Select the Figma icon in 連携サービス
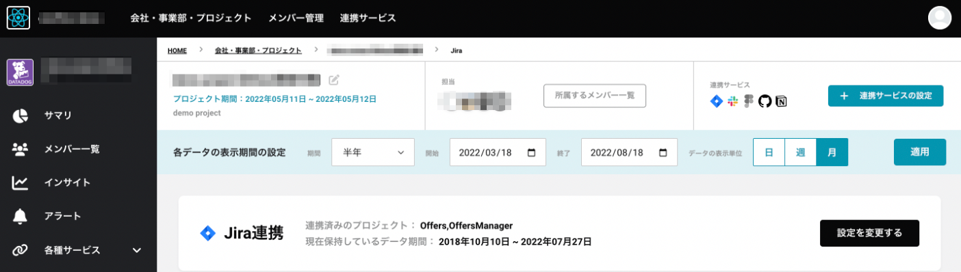961x272 pixels. pyautogui.click(x=748, y=101)
